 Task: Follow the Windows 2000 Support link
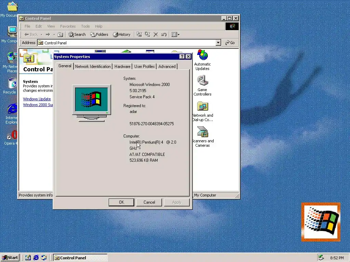coord(38,105)
